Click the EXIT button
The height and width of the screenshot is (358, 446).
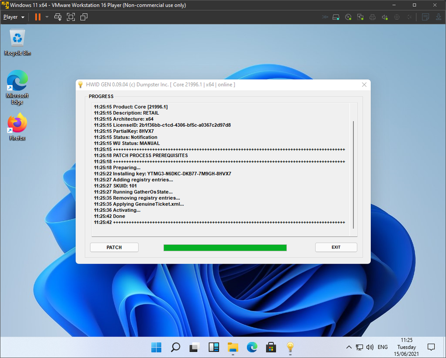[x=336, y=247]
